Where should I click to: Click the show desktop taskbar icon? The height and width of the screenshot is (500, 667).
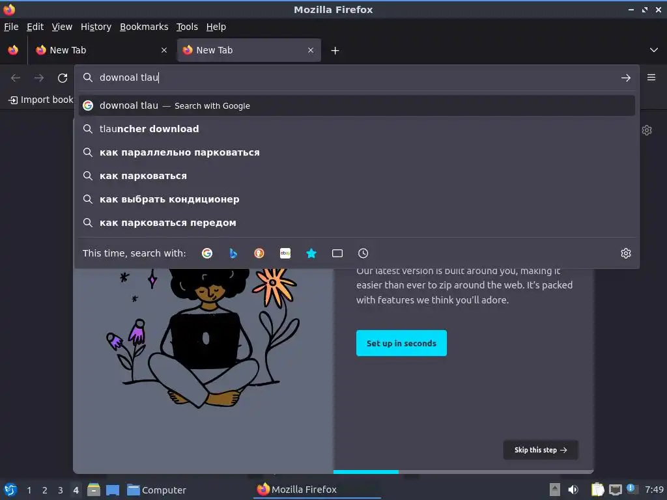(x=113, y=490)
